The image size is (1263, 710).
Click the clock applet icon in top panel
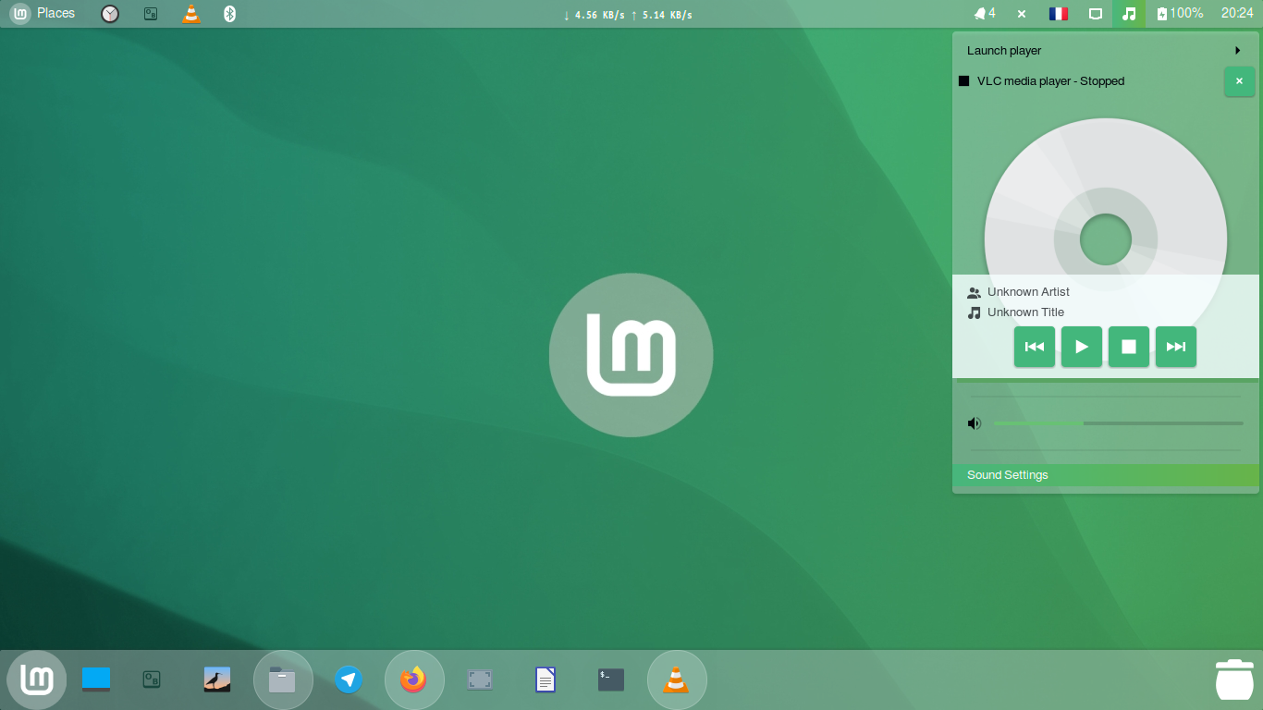(x=110, y=14)
